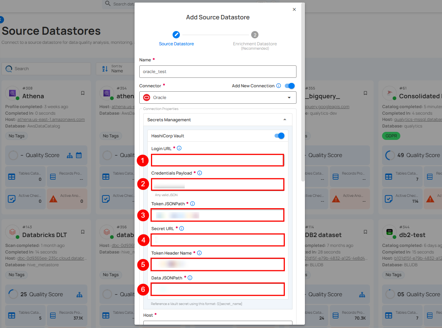
Task: Click the Login URL input field
Action: (218, 160)
